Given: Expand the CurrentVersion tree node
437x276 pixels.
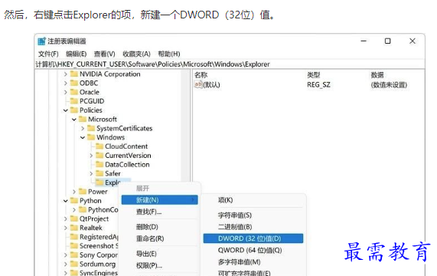Looking at the screenshot, I should (x=91, y=156).
